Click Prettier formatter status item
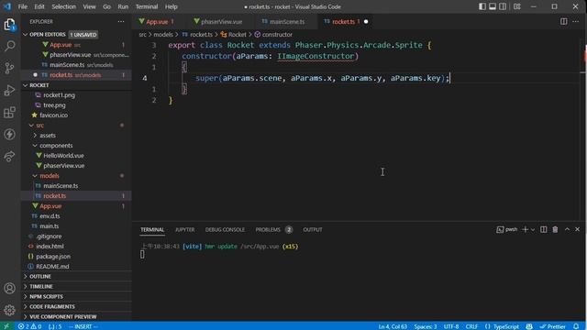Image resolution: width=587 pixels, height=330 pixels. click(x=552, y=326)
